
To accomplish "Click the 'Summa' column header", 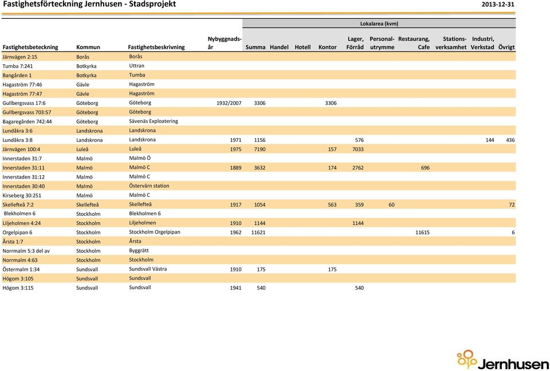I will click(256, 47).
